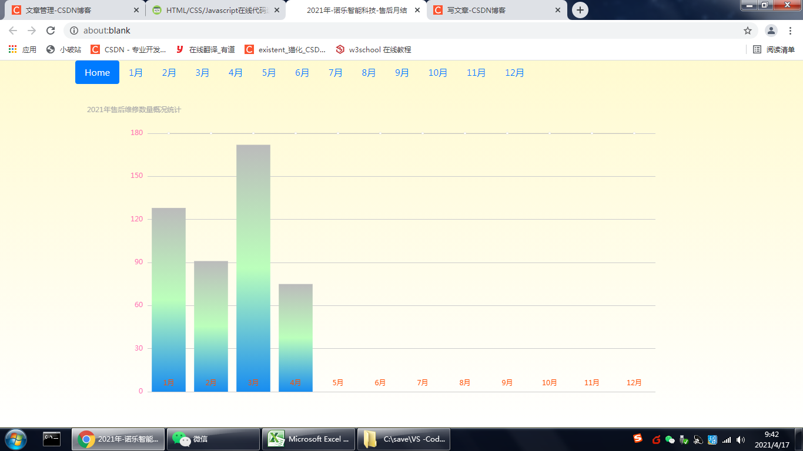Click Sogou input method tray icon

pos(638,439)
